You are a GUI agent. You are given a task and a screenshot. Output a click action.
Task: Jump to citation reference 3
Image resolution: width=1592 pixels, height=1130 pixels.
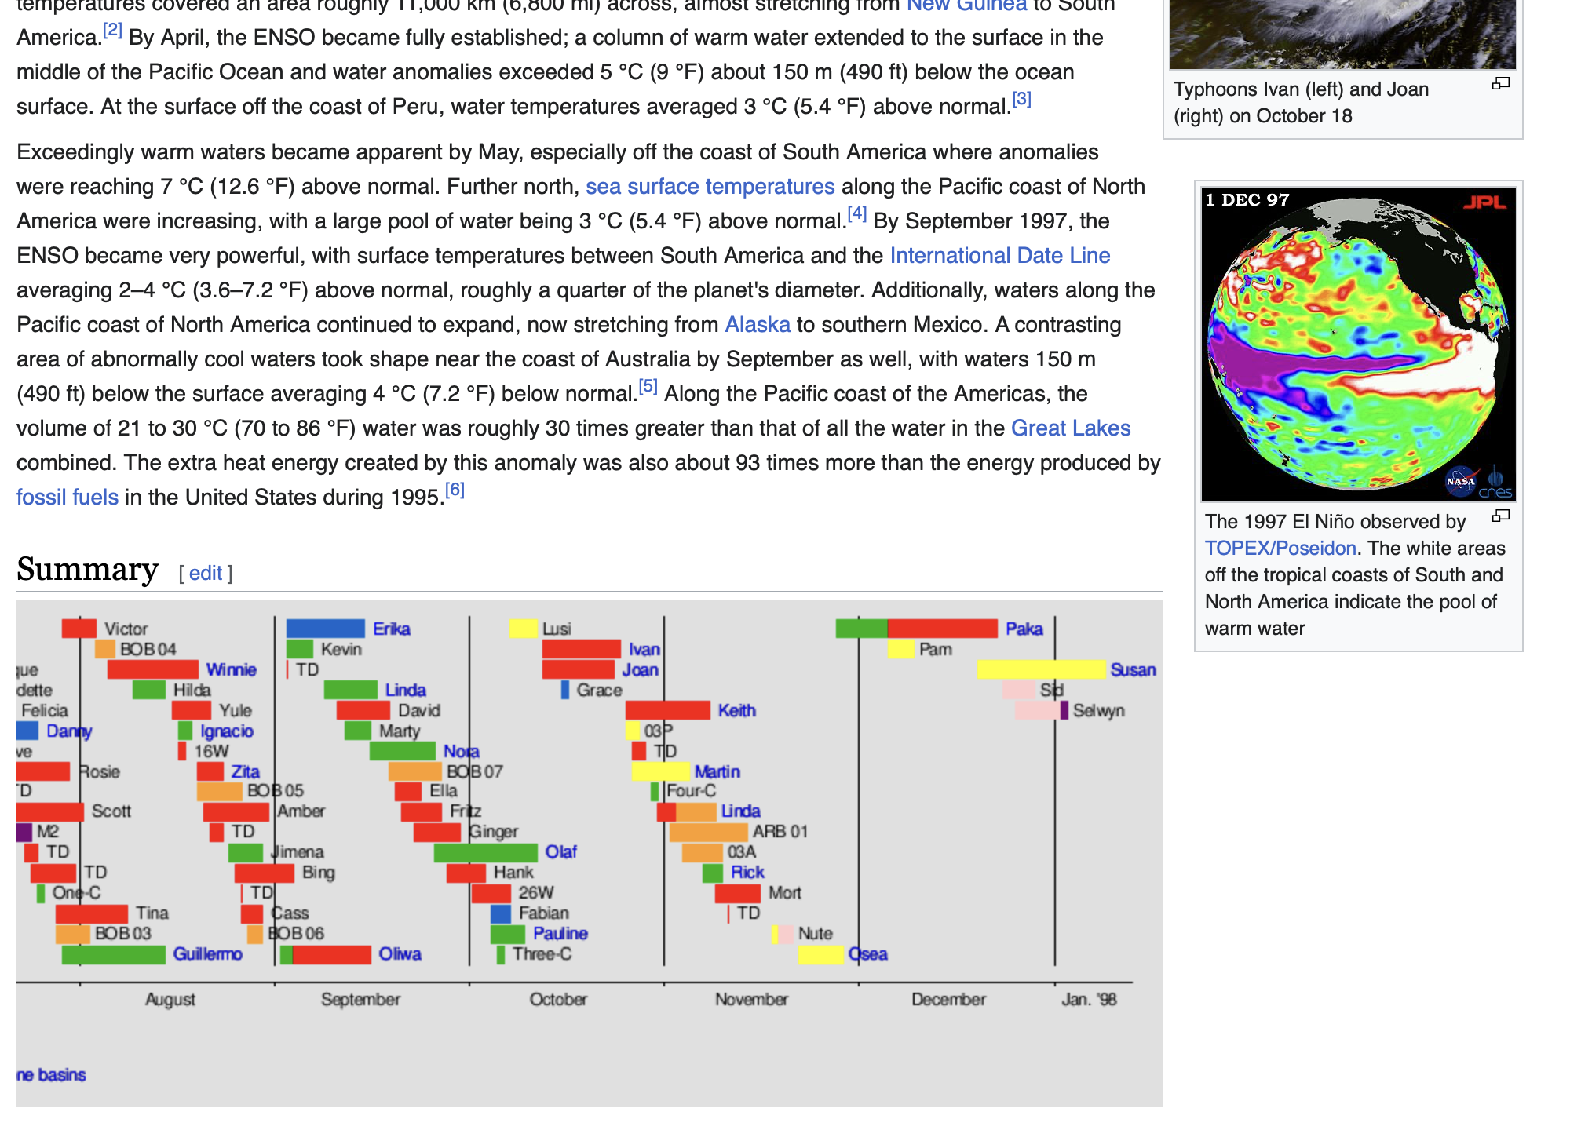pos(1021,99)
